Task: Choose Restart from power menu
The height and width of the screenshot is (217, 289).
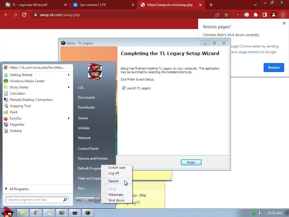Action: pyautogui.click(x=117, y=181)
